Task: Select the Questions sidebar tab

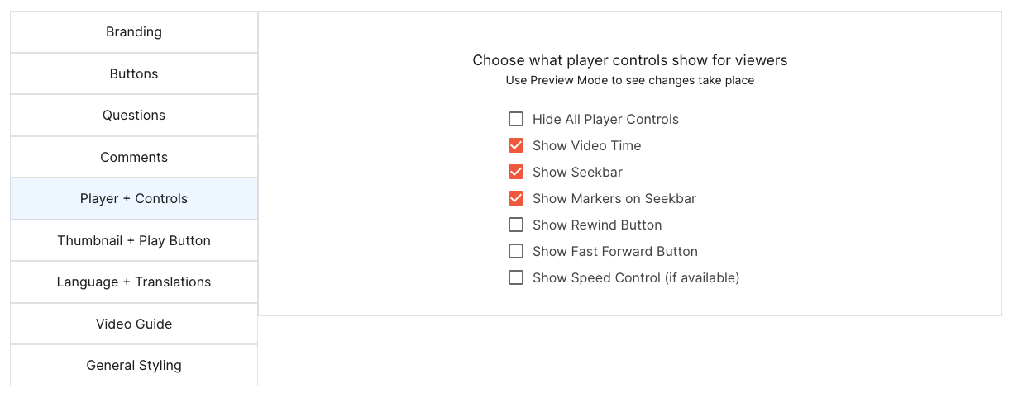Action: coord(134,116)
